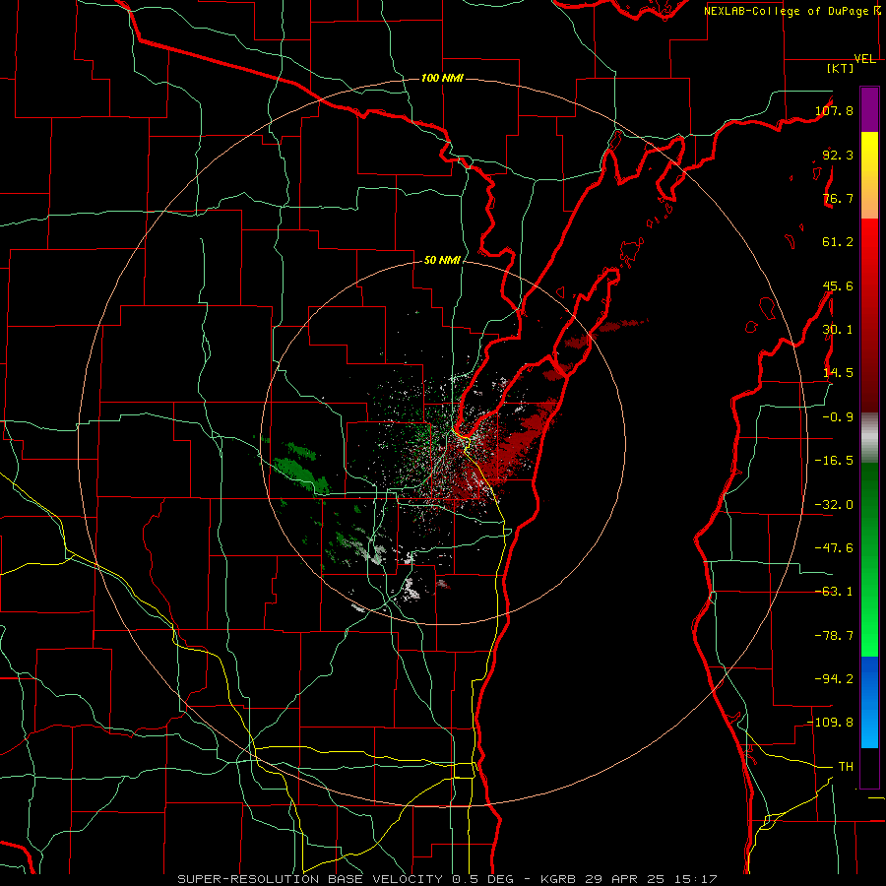Viewport: 886px width, 886px height.
Task: Click the 14.5 legend value
Action: (838, 373)
